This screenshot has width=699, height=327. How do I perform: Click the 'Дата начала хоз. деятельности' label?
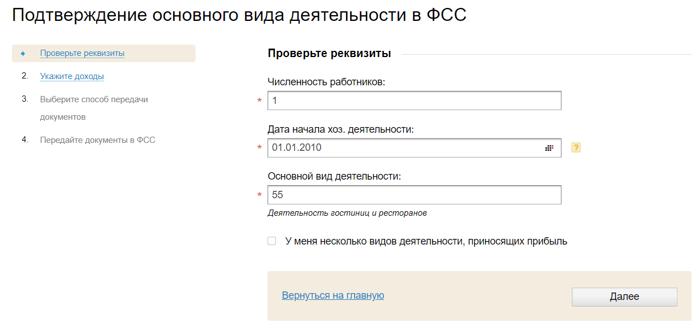click(x=341, y=129)
